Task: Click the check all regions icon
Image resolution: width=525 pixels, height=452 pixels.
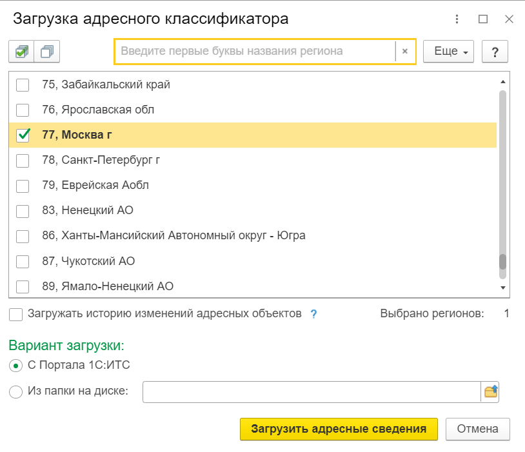Action: click(x=21, y=52)
